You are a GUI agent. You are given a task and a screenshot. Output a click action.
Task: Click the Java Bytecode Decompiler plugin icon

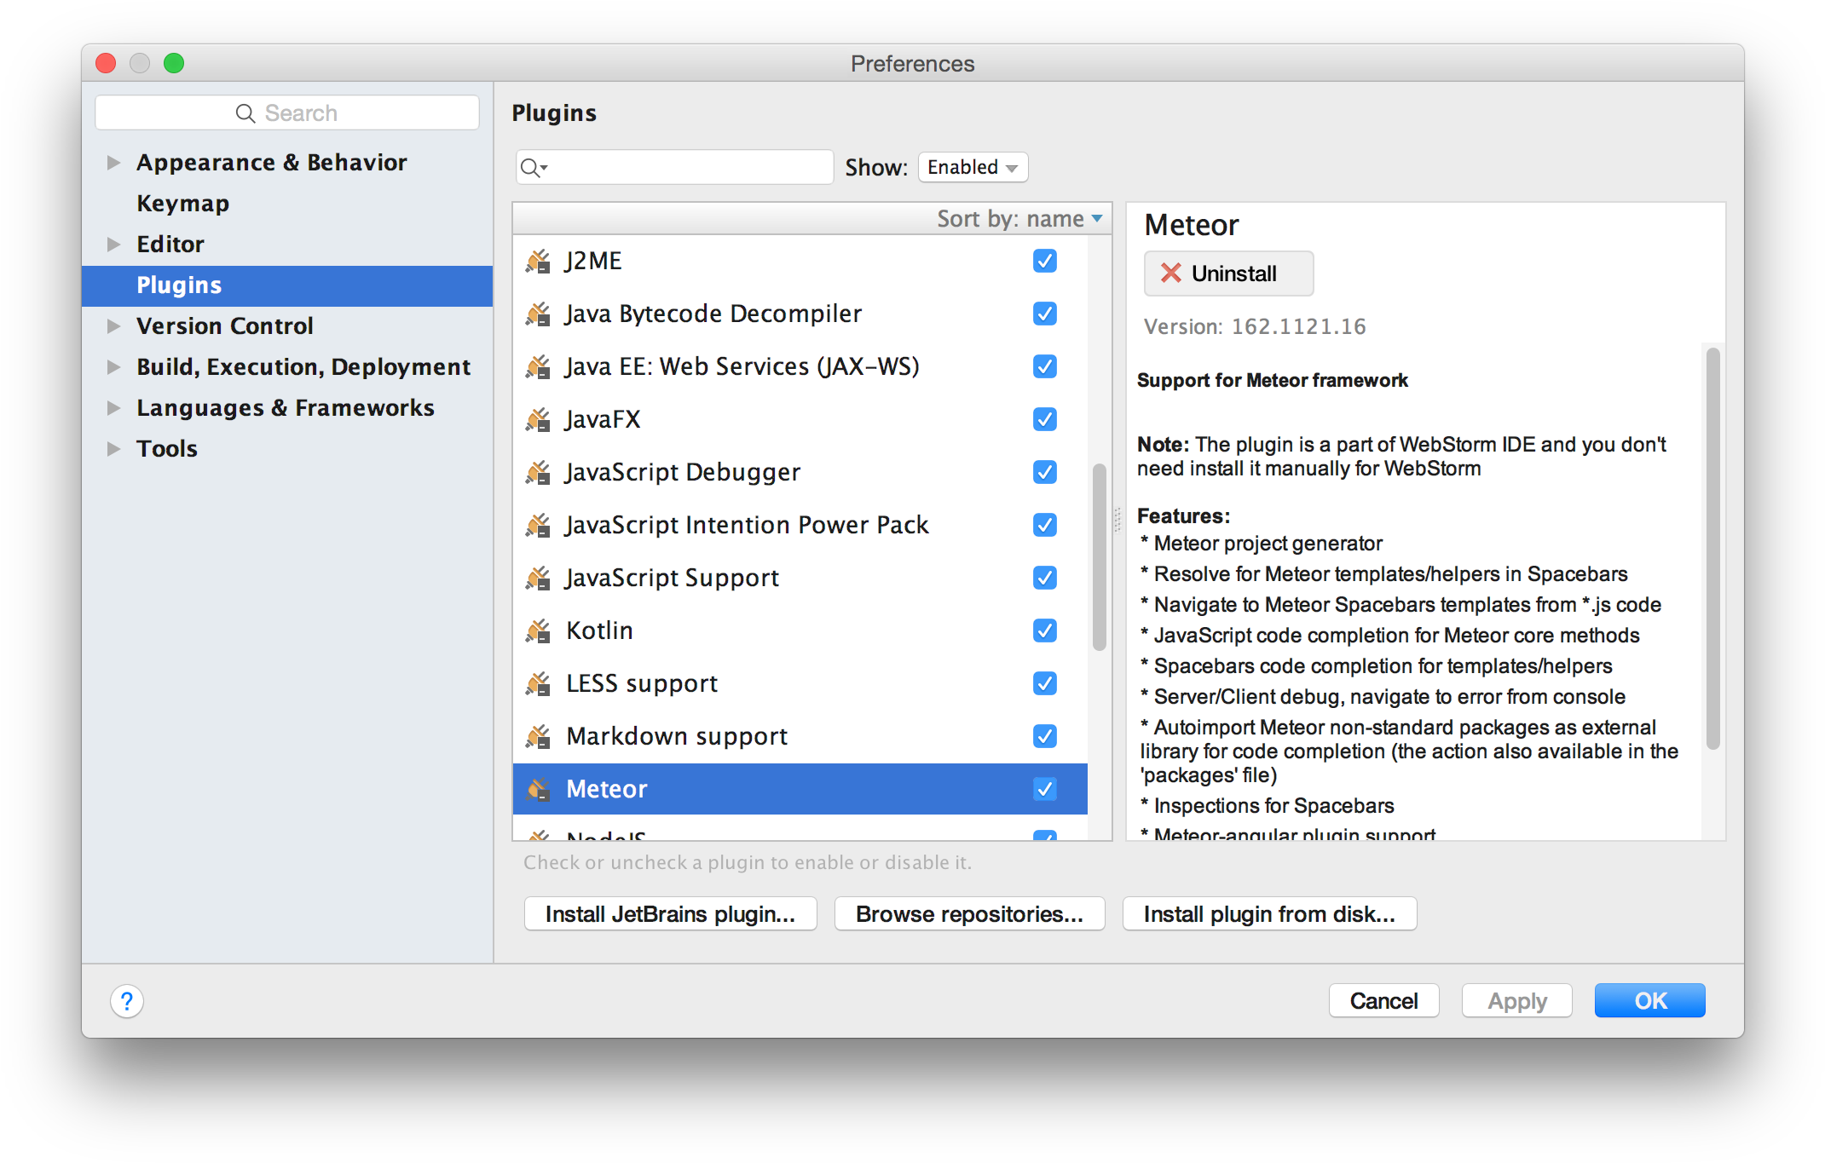coord(538,314)
